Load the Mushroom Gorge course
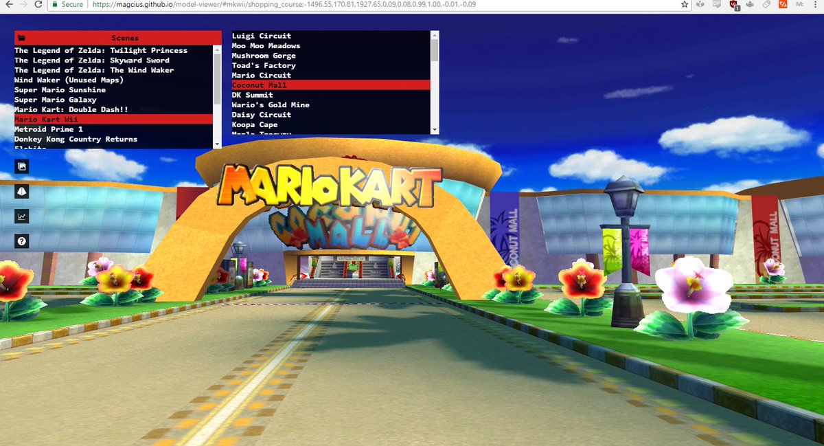 (331, 56)
